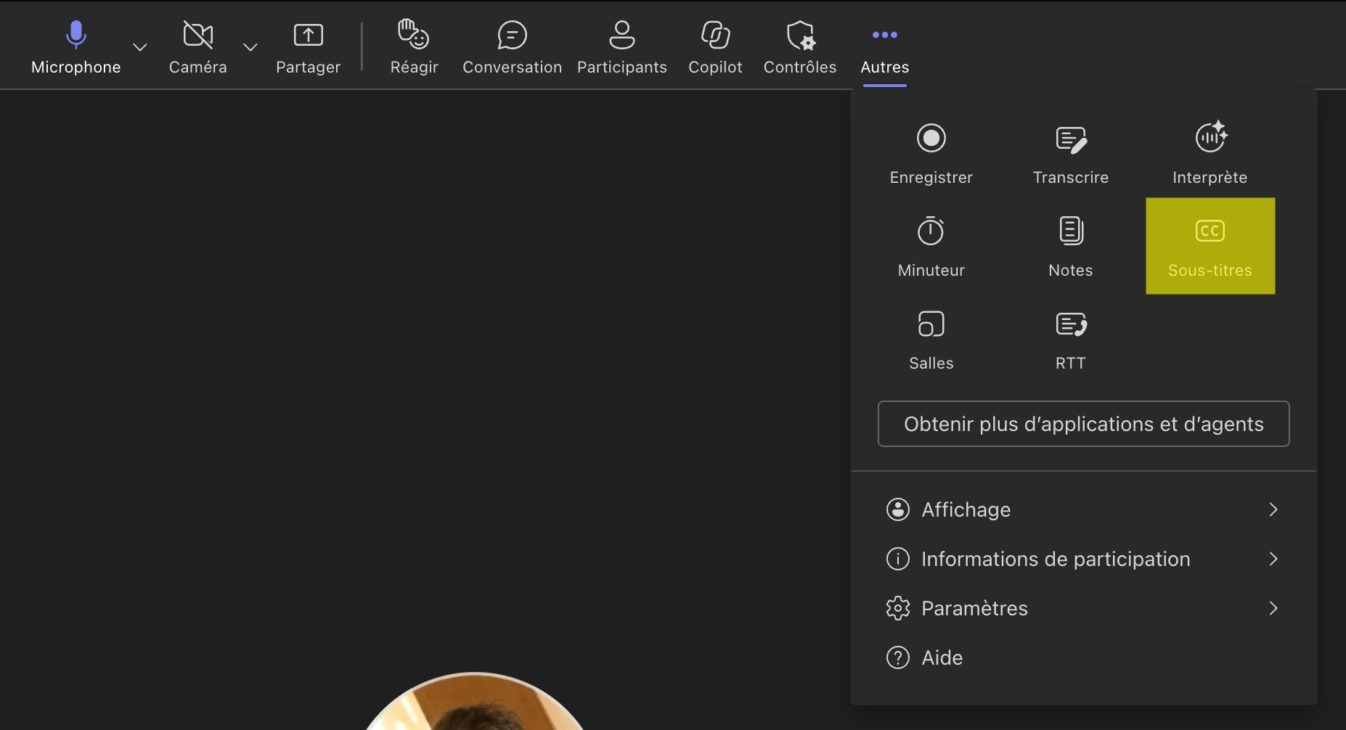Open the Contrôles meeting controls

pyautogui.click(x=800, y=48)
